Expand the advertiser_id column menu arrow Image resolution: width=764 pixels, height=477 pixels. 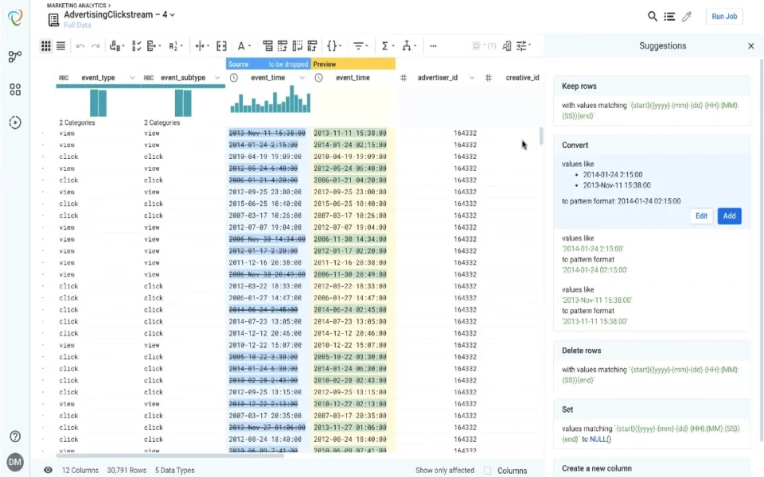click(472, 78)
